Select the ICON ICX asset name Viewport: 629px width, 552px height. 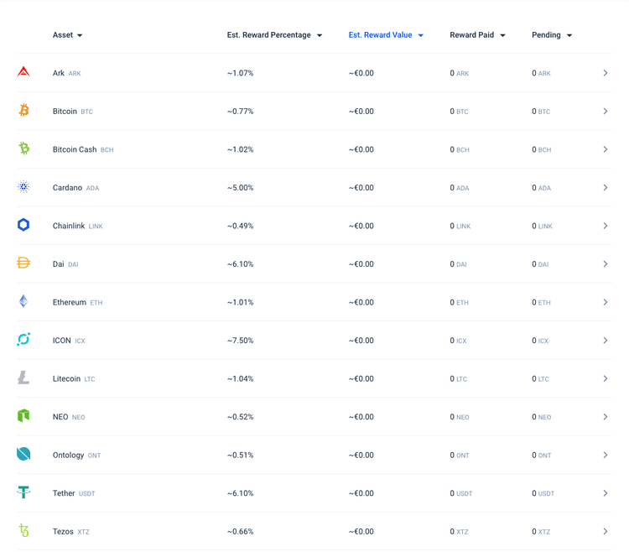tap(69, 341)
